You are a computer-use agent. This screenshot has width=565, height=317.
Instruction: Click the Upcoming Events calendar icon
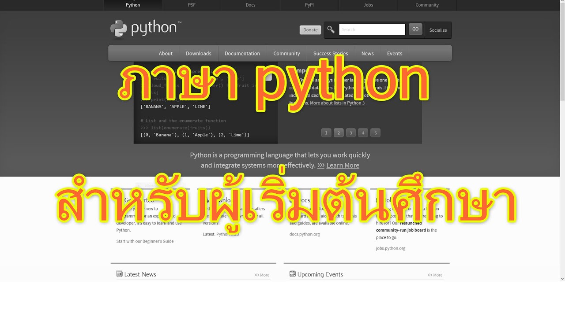point(292,274)
